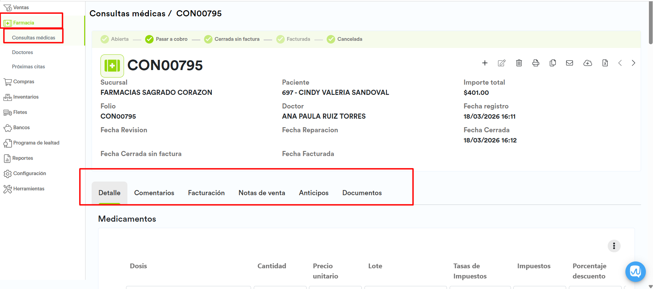Open Próximas citas submenu item
Viewport: 653px width, 289px height.
[x=28, y=67]
